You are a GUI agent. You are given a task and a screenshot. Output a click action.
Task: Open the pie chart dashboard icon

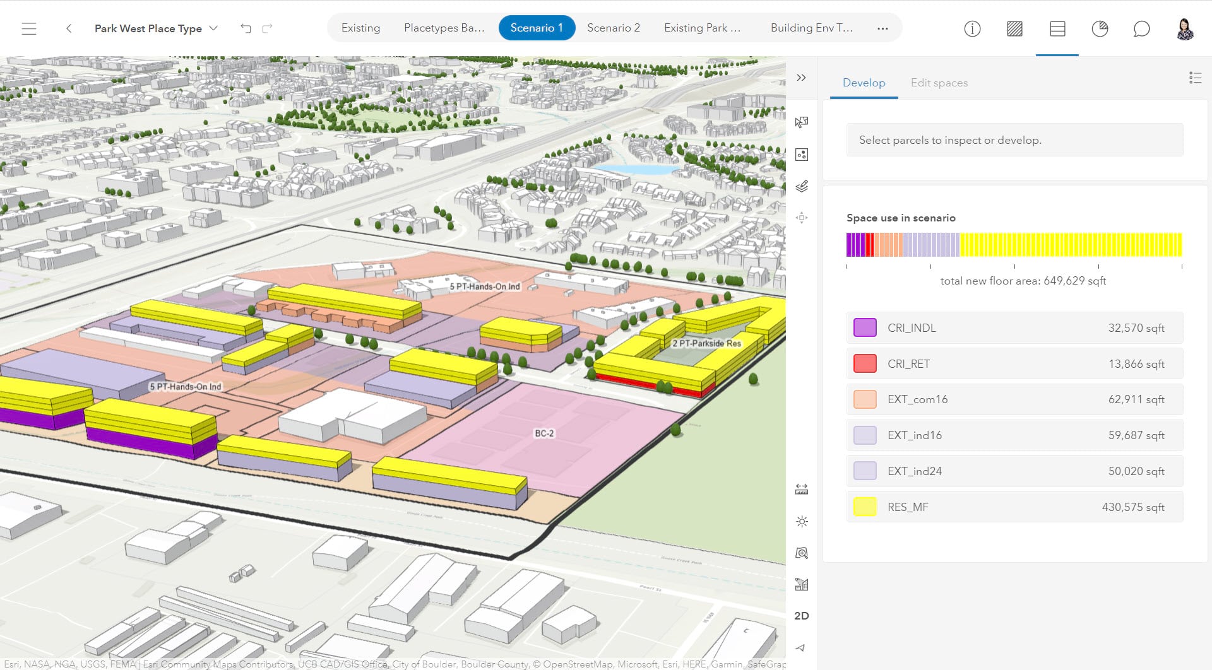[1100, 29]
